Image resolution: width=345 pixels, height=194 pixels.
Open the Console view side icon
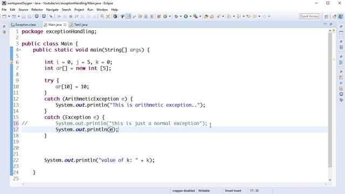(341, 94)
